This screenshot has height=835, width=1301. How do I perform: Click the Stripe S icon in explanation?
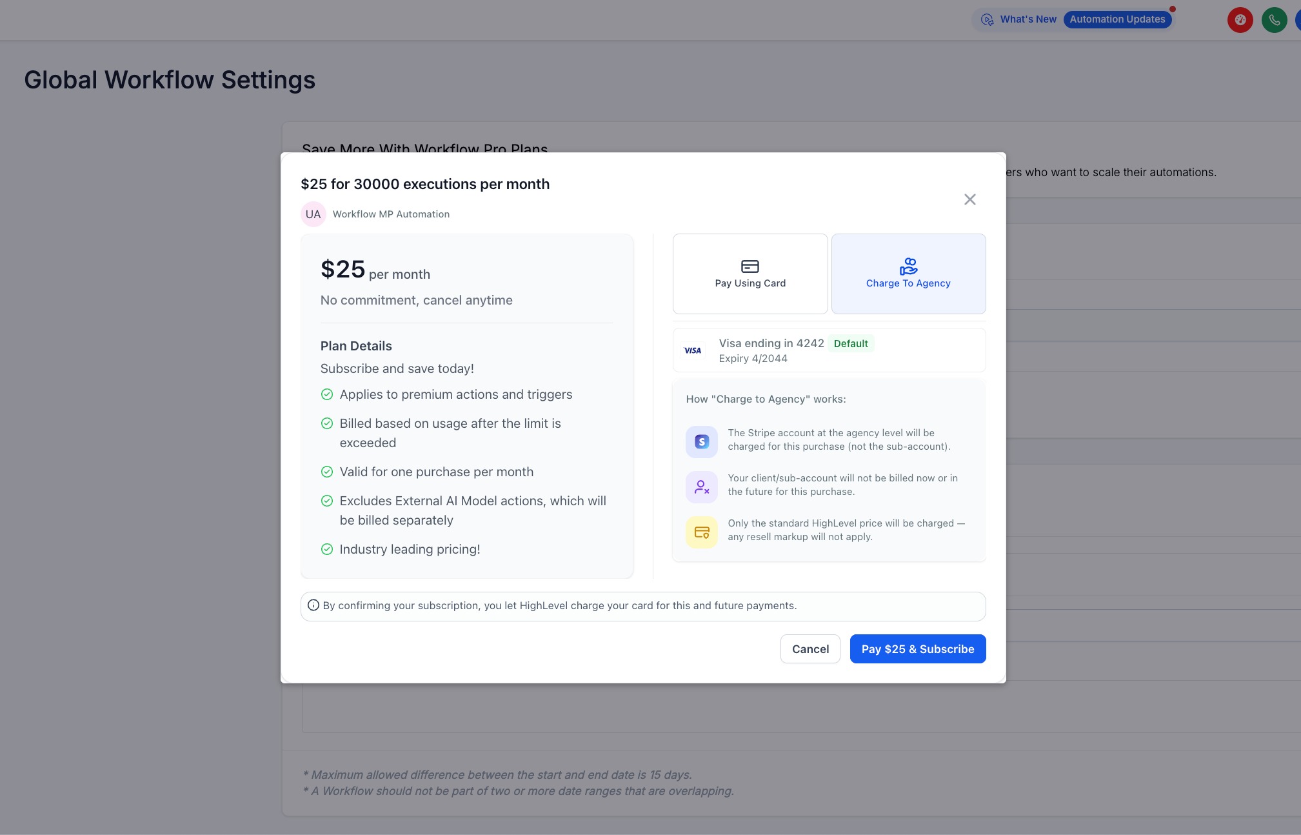coord(702,441)
